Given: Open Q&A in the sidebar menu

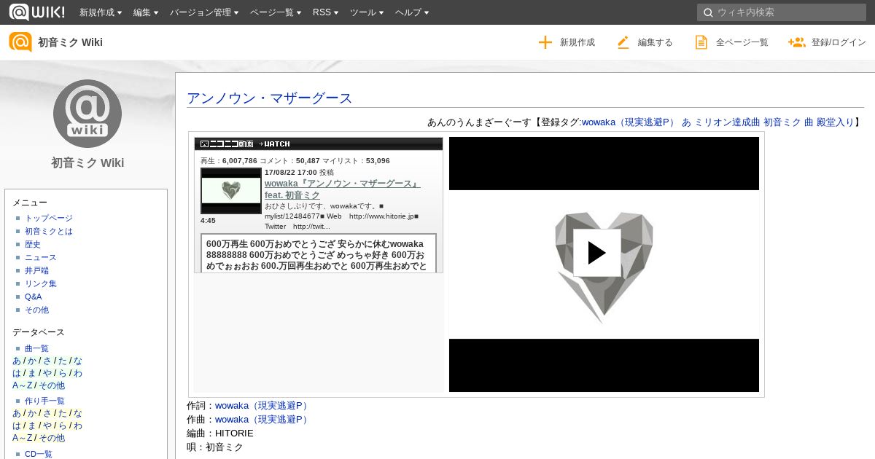Looking at the screenshot, I should point(34,297).
